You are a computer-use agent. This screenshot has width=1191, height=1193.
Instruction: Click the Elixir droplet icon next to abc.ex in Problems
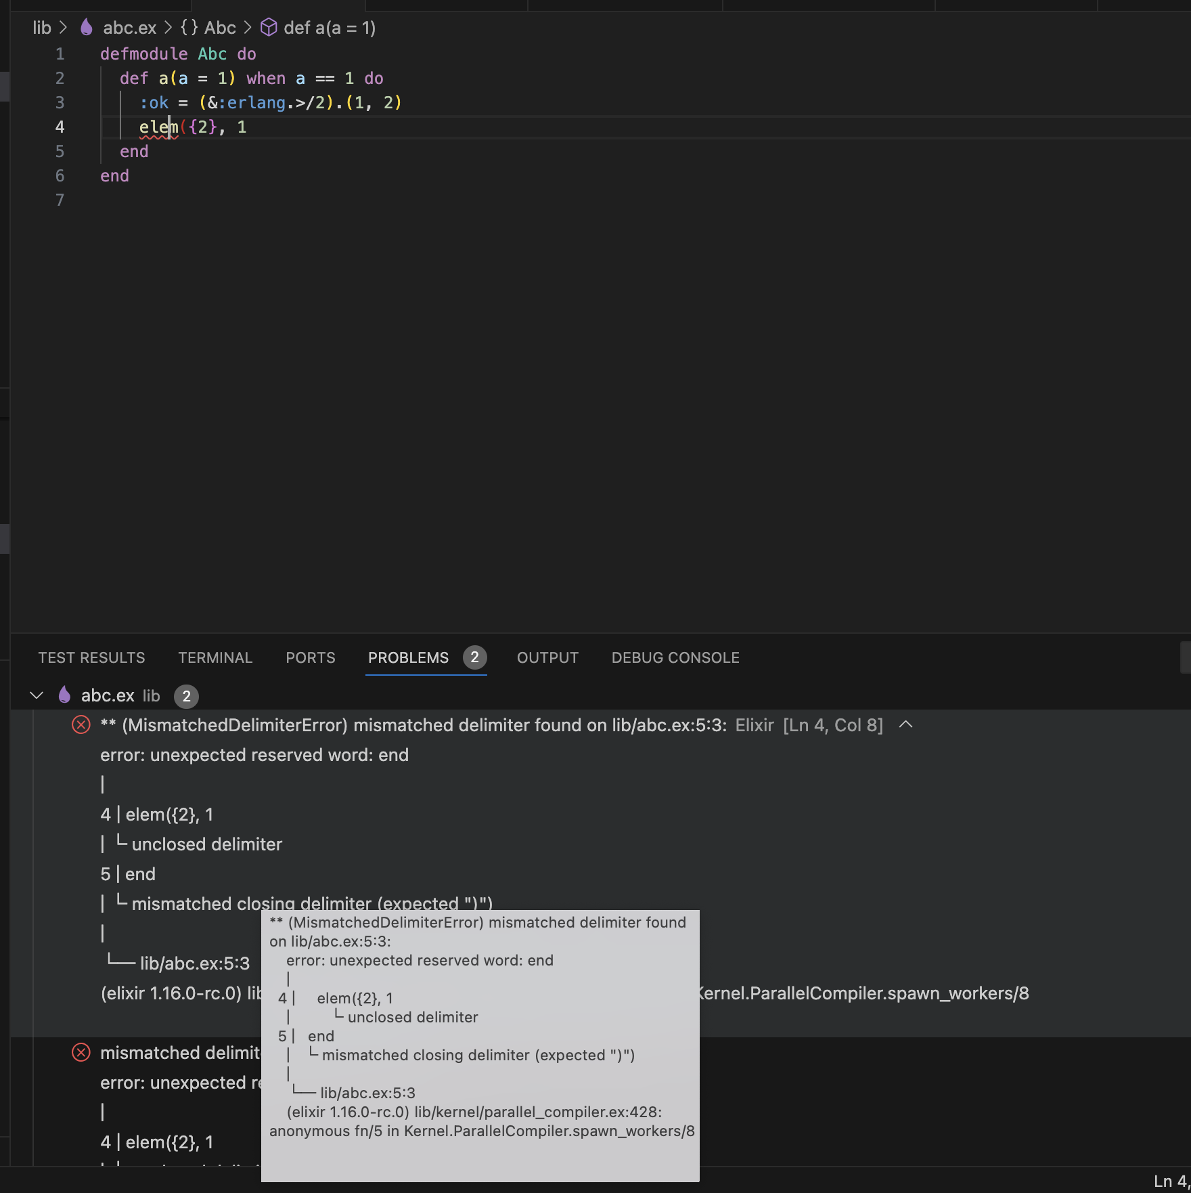[x=63, y=695]
